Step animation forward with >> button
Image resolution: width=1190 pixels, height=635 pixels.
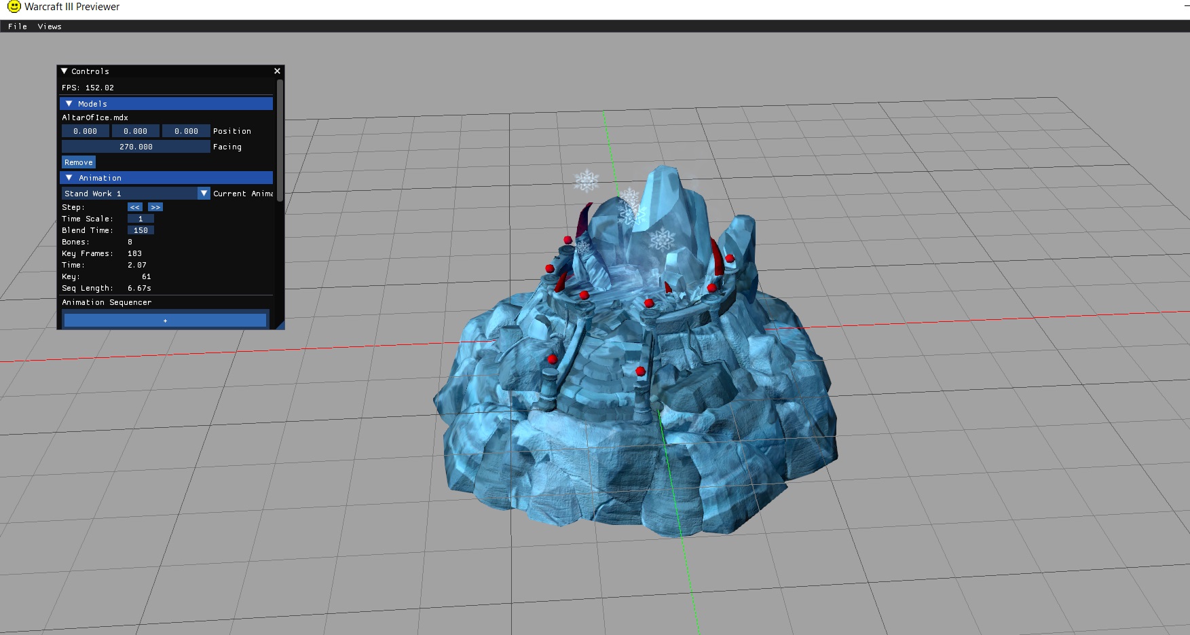[x=155, y=207]
